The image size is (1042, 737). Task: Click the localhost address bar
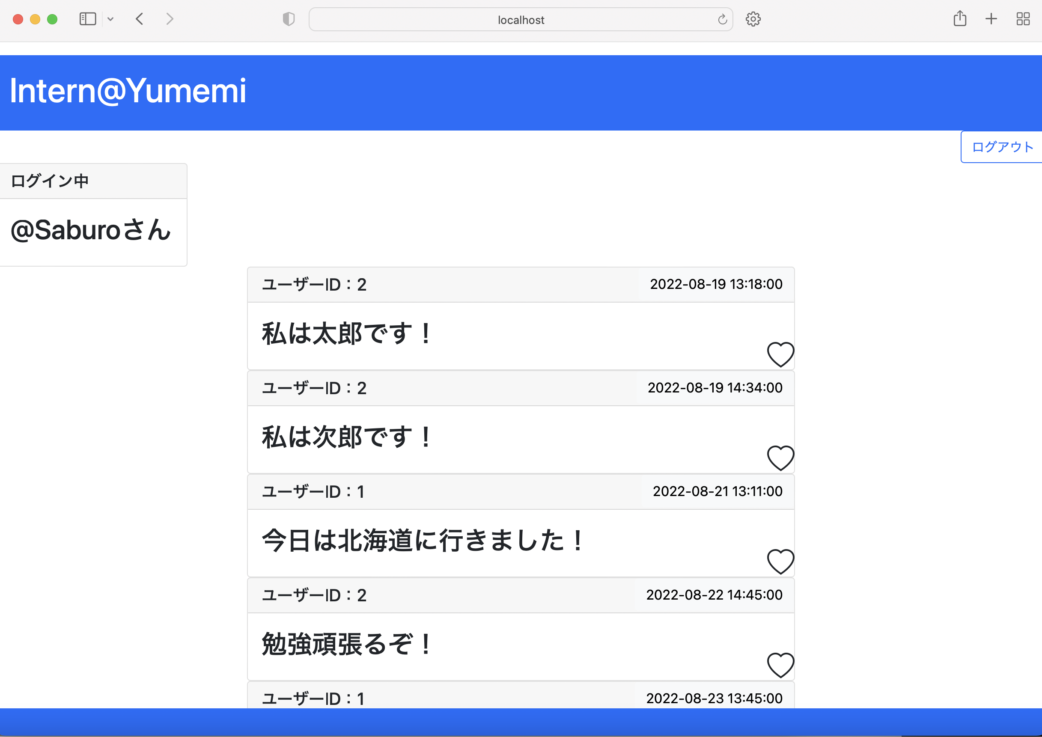[x=521, y=19]
